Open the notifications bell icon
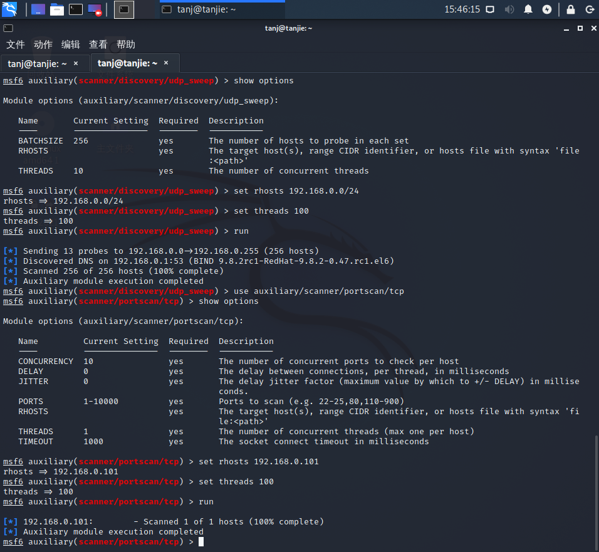The height and width of the screenshot is (552, 599). tap(528, 9)
